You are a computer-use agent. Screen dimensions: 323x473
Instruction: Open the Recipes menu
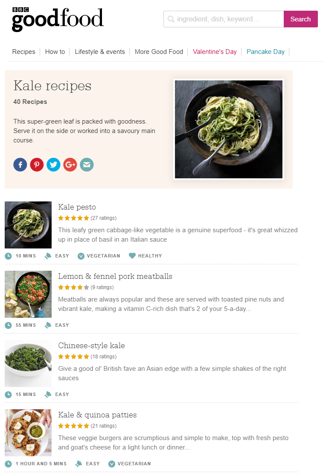[x=23, y=52]
